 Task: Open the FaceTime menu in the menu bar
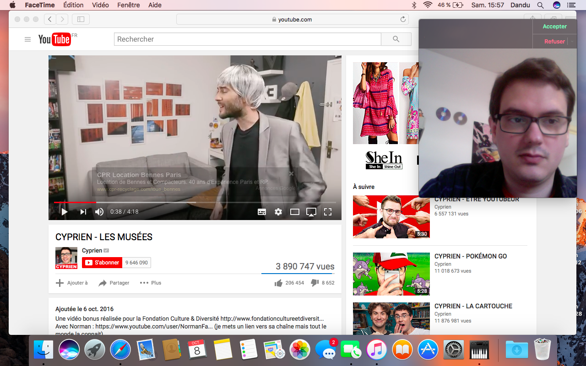40,5
